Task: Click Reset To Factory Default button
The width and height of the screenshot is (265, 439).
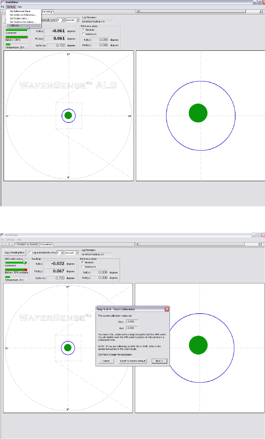Action: 133,361
